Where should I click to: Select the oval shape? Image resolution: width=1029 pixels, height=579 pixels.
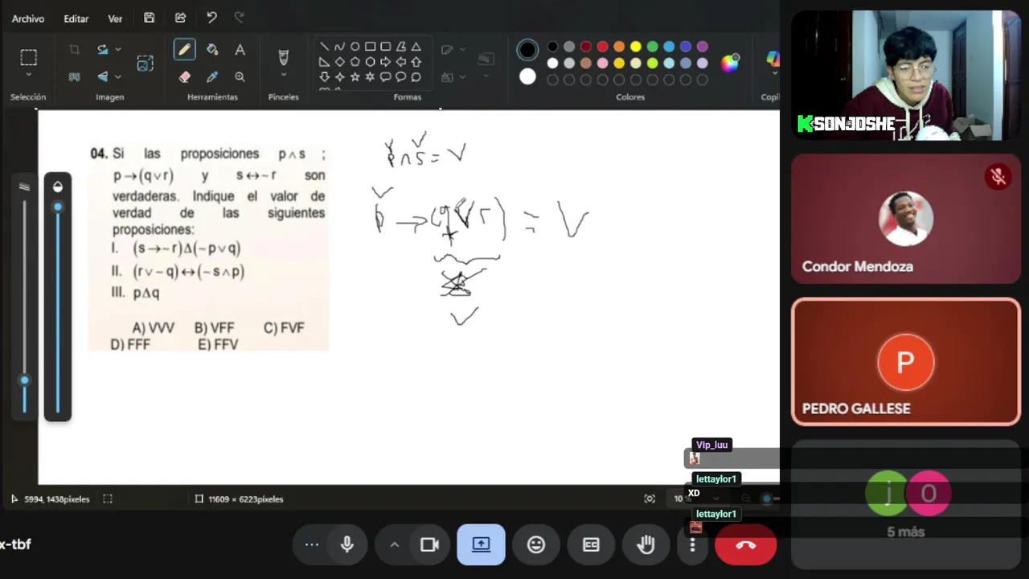coord(355,47)
